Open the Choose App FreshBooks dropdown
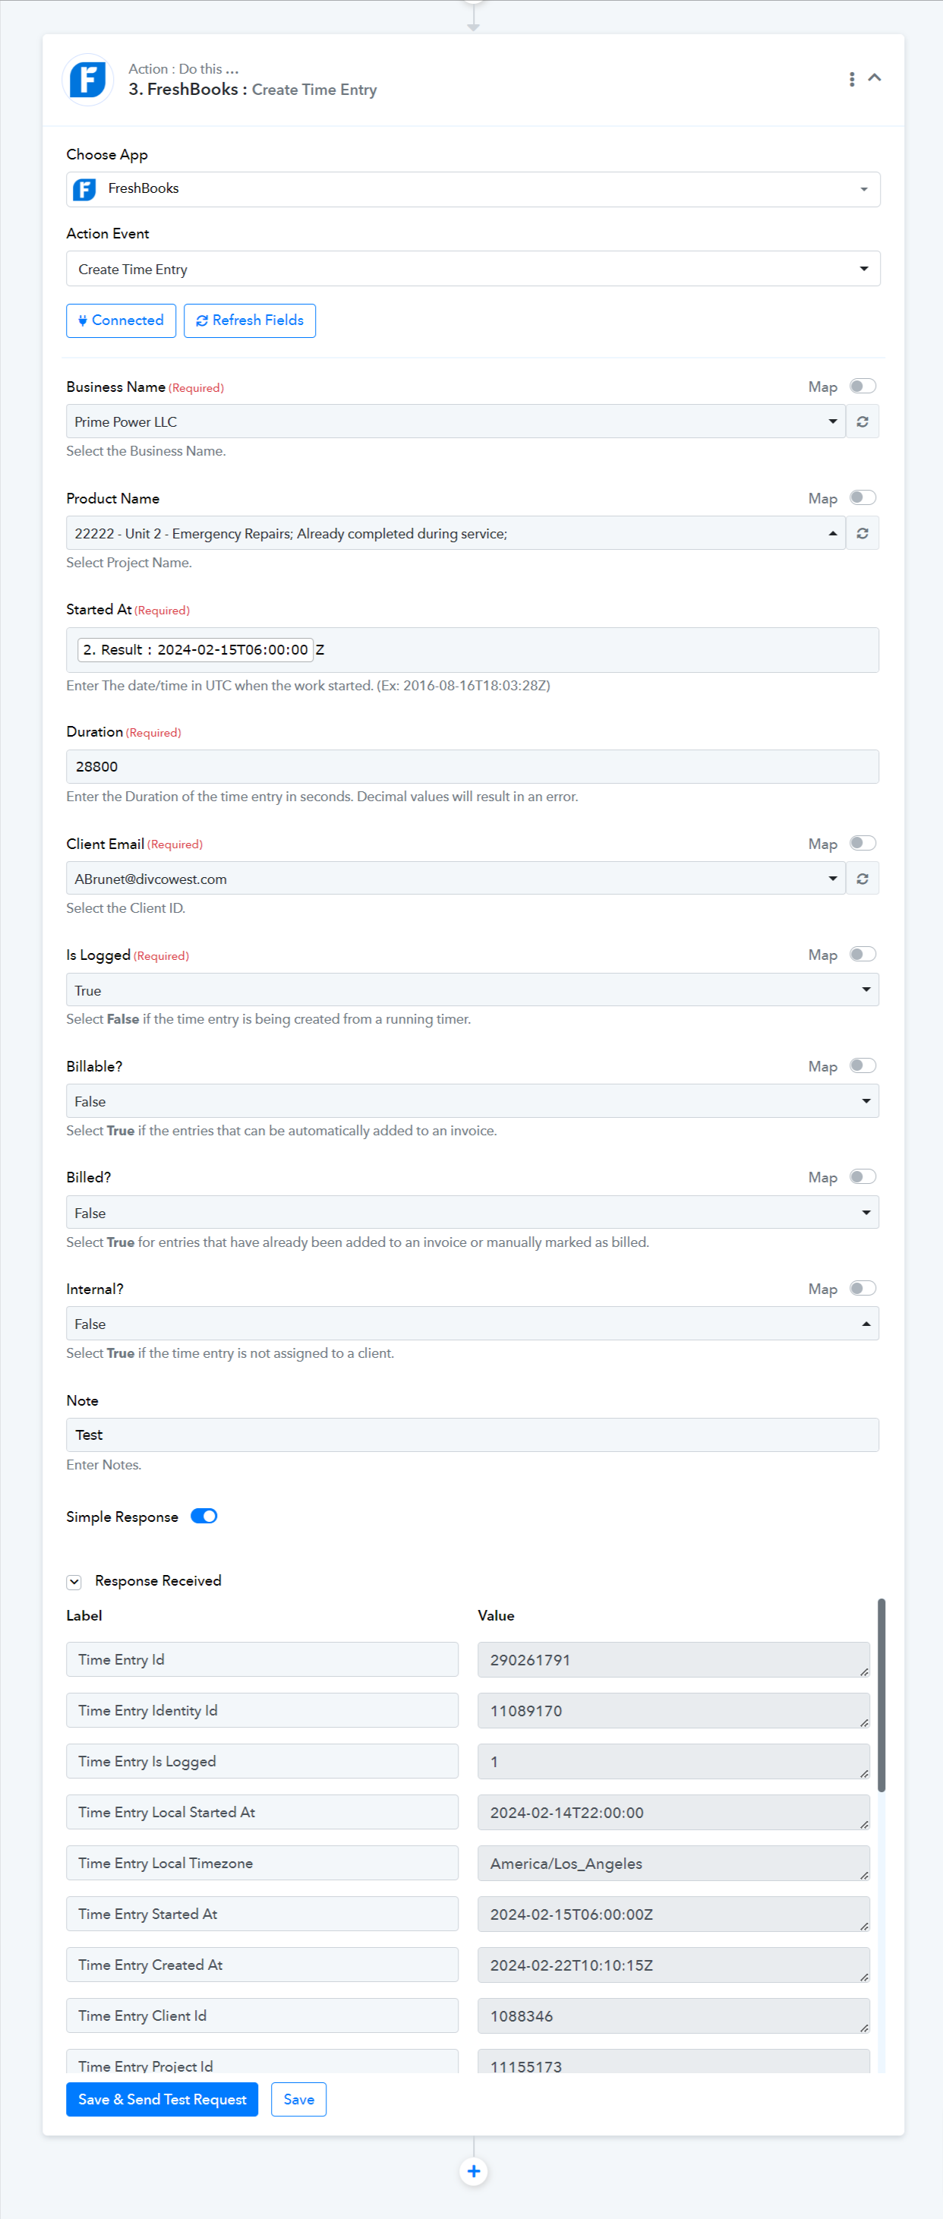This screenshot has height=2219, width=943. pos(473,190)
